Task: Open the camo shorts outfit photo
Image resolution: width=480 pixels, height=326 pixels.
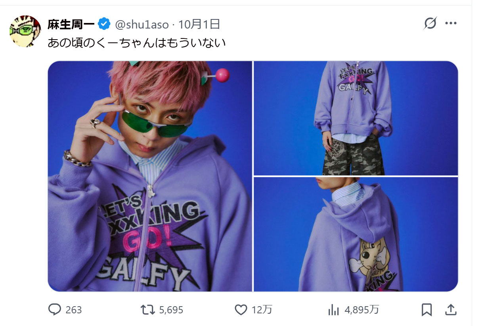Action: click(356, 118)
